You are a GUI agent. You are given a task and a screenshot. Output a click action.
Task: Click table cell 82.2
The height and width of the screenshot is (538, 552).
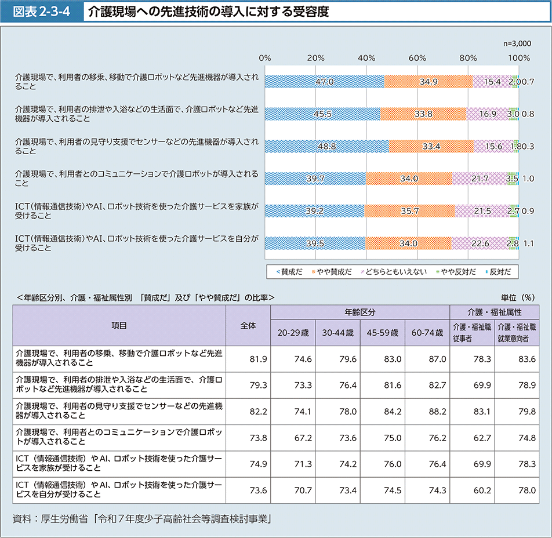coord(258,412)
